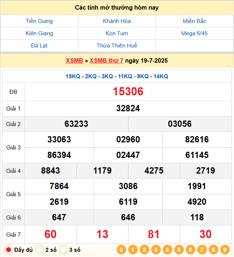Filter results by digit 9 circle
Screen dimensions: 234x257
coord(225,250)
